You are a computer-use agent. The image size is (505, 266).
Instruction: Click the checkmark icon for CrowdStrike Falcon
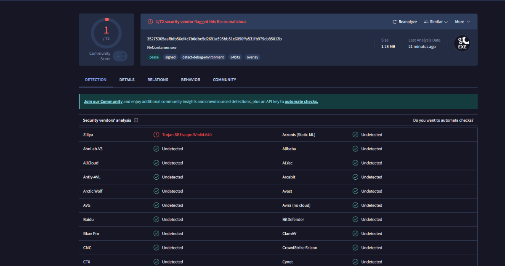pyautogui.click(x=355, y=248)
